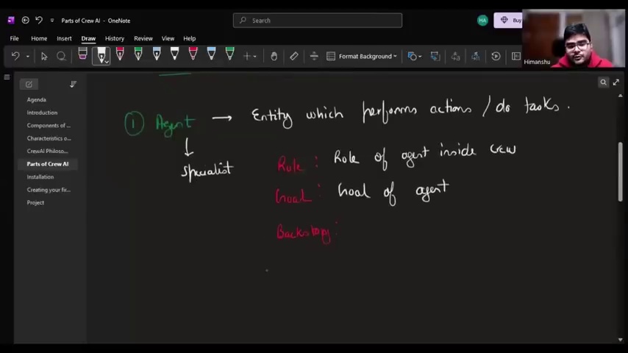Click the Buy premium button
Viewport: 628px width, 353px height.
(508, 21)
